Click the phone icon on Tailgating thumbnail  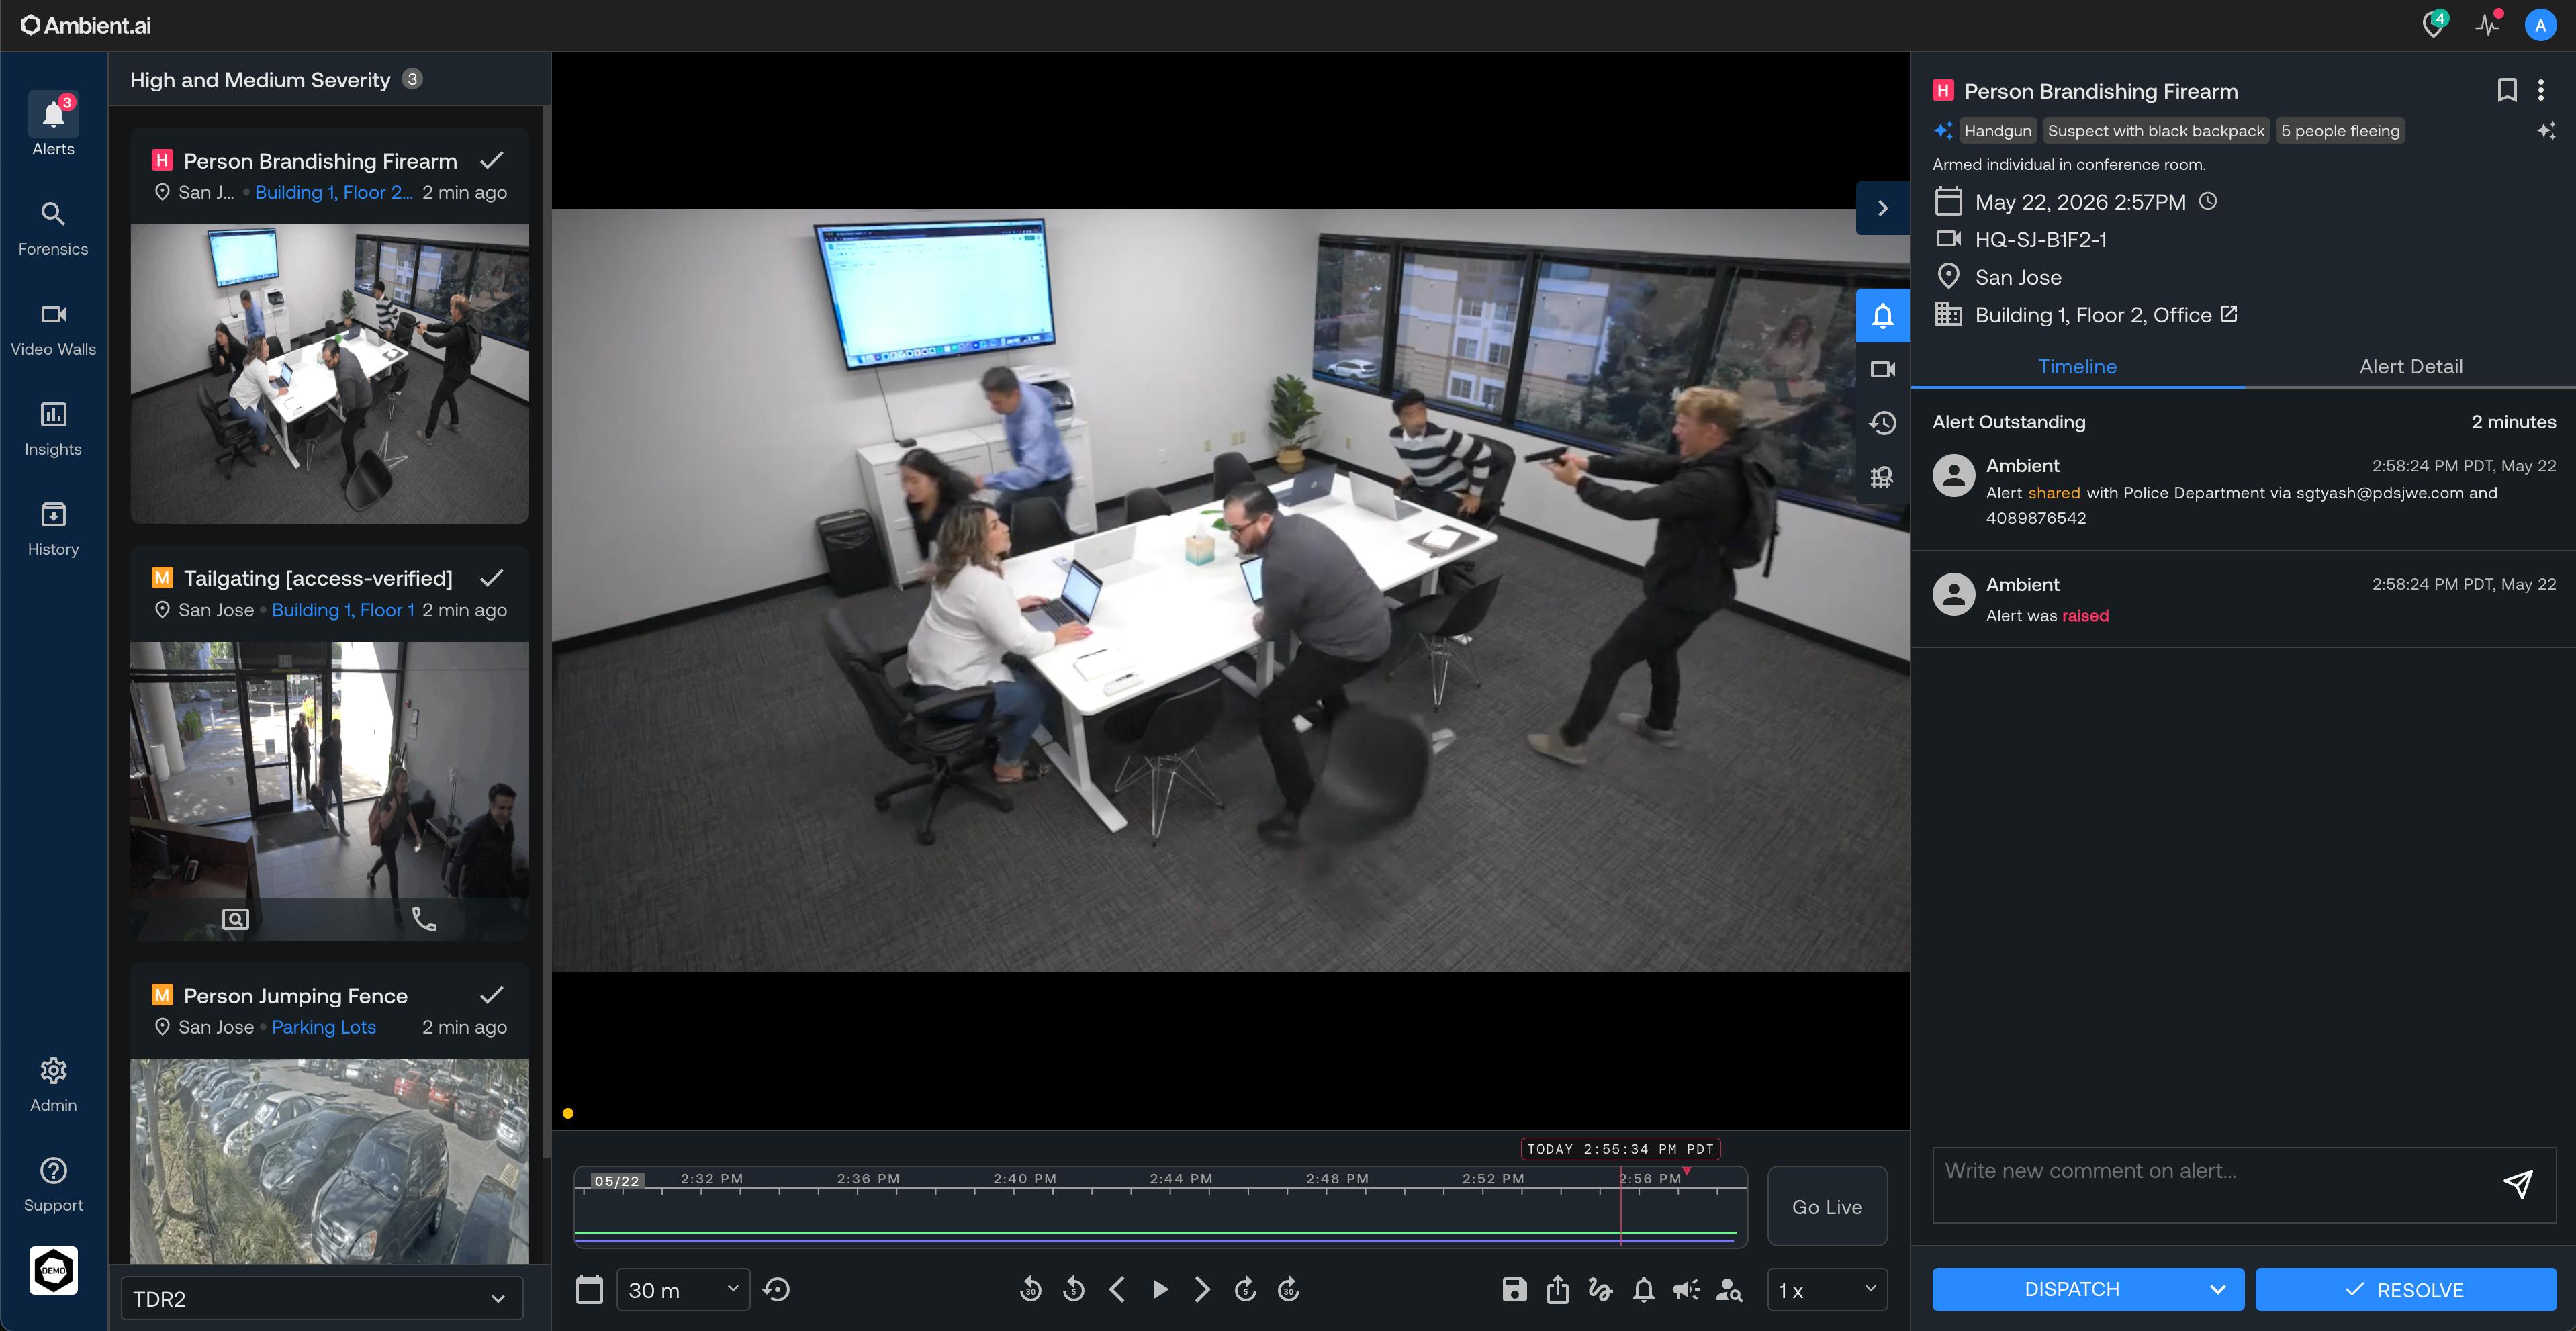coord(424,919)
